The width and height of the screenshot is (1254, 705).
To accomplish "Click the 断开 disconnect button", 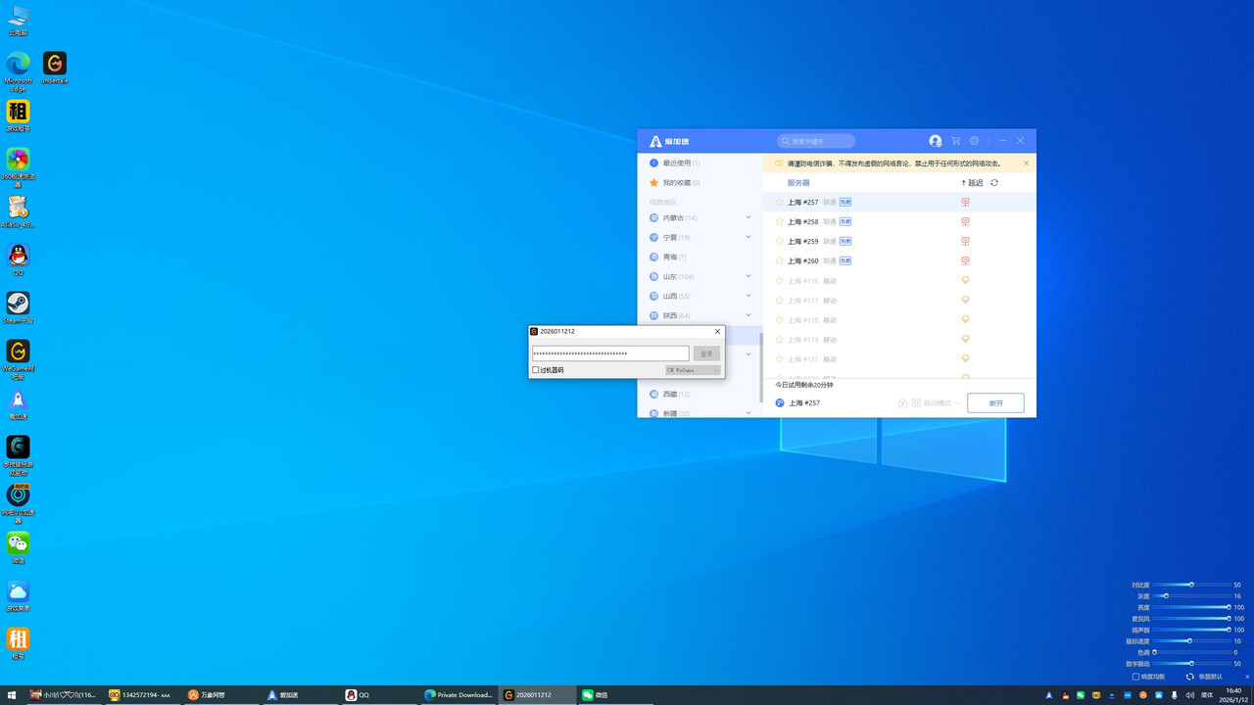I will point(995,402).
